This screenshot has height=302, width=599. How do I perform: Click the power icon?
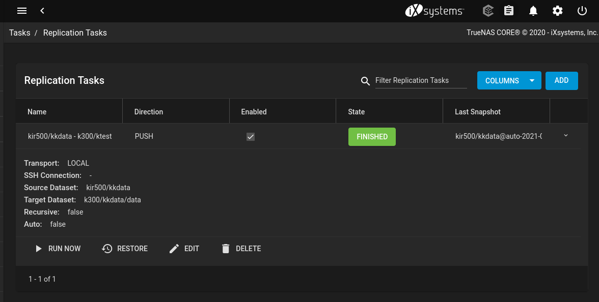coord(582,11)
